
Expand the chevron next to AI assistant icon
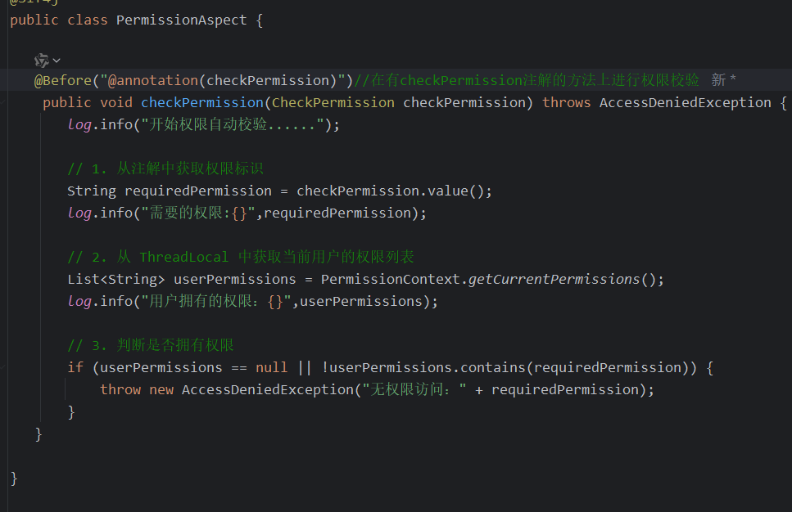[57, 60]
